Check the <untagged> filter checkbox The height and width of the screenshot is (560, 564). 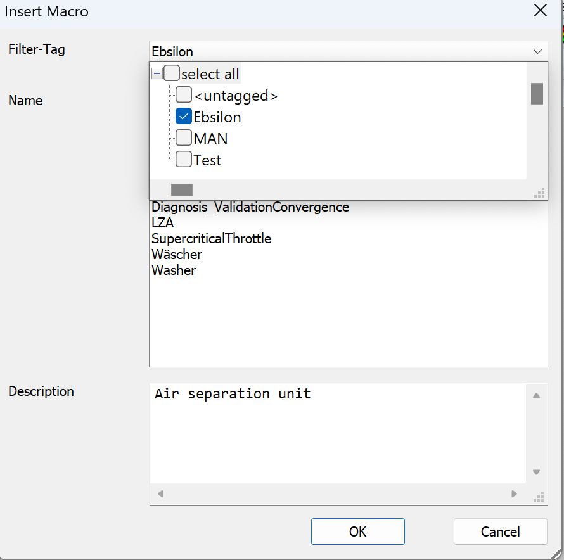(x=183, y=94)
